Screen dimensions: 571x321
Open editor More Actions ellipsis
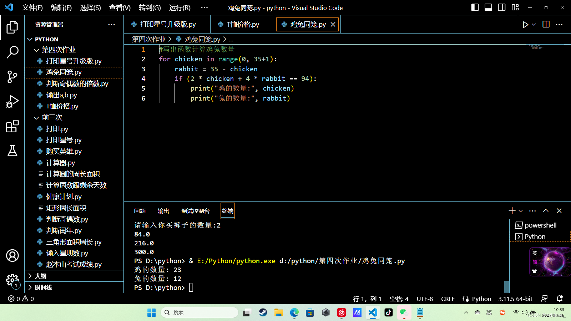(559, 24)
